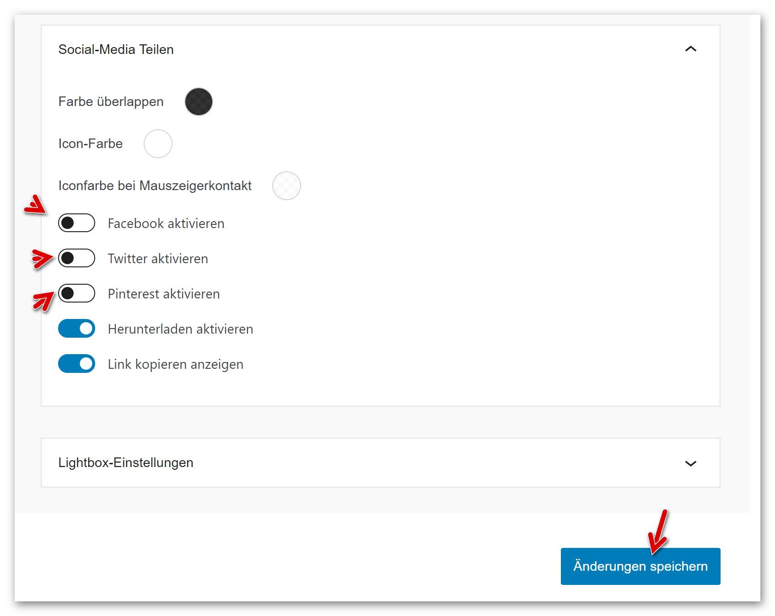775x616 pixels.
Task: Click the Social-Media Teilen section title
Action: pyautogui.click(x=116, y=49)
